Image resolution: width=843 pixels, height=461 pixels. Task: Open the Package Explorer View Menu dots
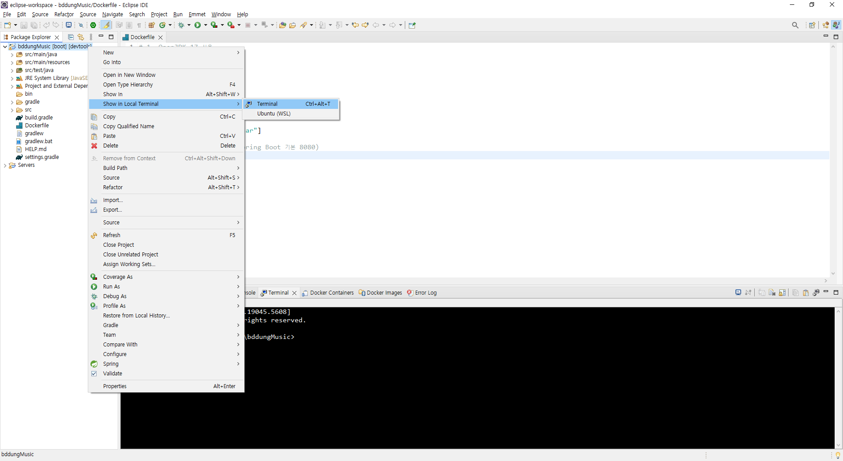91,37
